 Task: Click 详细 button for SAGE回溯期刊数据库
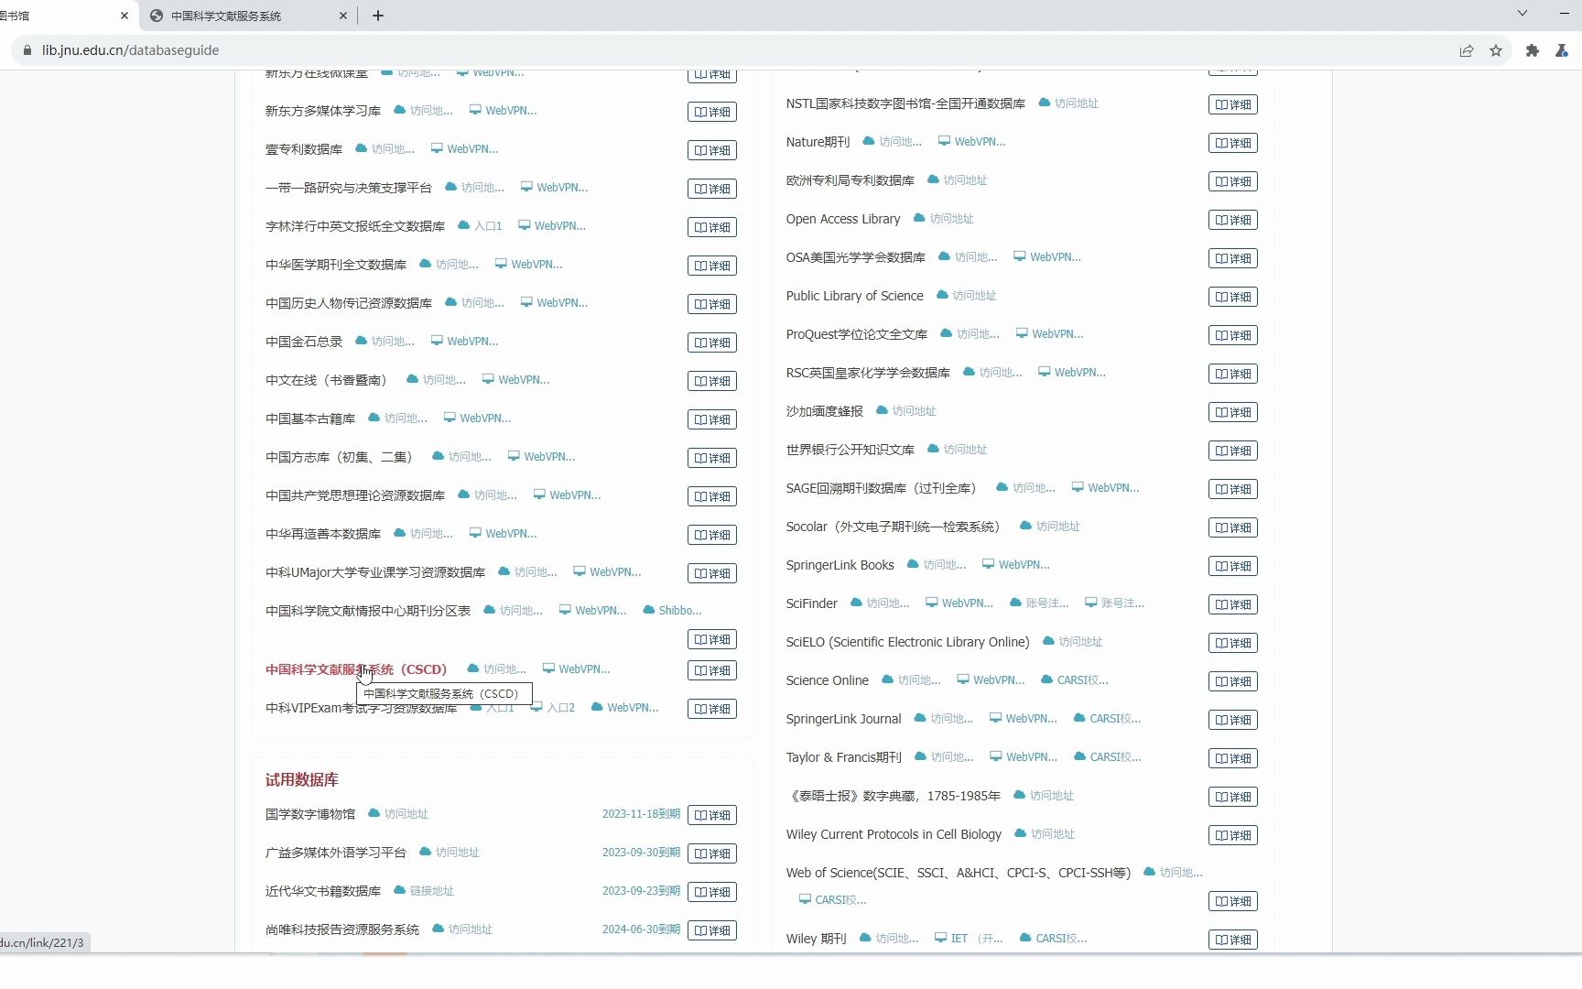point(1233,489)
